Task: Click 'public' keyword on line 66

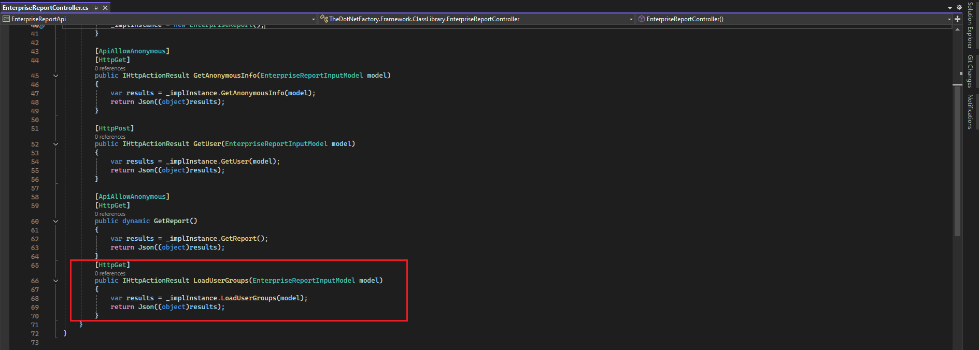Action: point(107,281)
